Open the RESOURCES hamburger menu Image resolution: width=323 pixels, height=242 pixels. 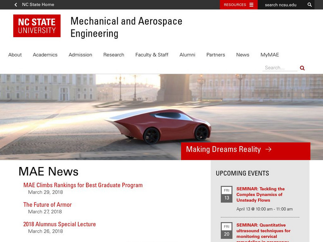[x=251, y=5]
